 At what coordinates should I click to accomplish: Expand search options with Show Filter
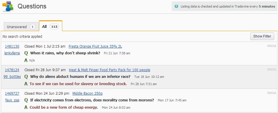pyautogui.click(x=262, y=36)
